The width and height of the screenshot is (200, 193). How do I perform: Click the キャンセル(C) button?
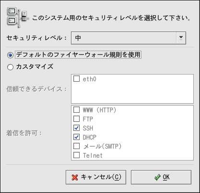click(x=96, y=177)
